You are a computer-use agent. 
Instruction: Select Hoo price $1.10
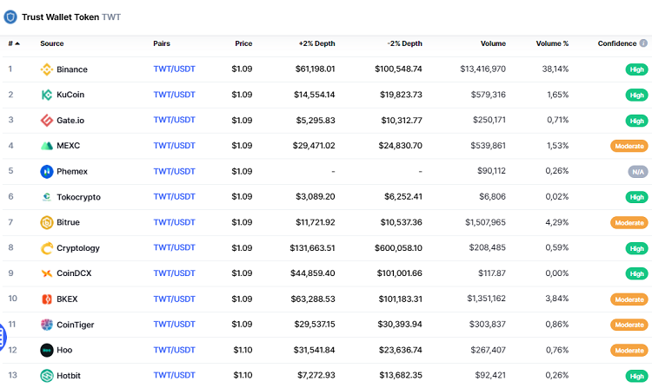point(243,350)
